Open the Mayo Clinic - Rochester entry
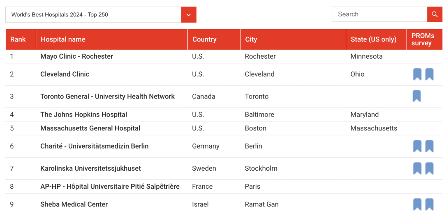The height and width of the screenshot is (215, 444). 77,56
